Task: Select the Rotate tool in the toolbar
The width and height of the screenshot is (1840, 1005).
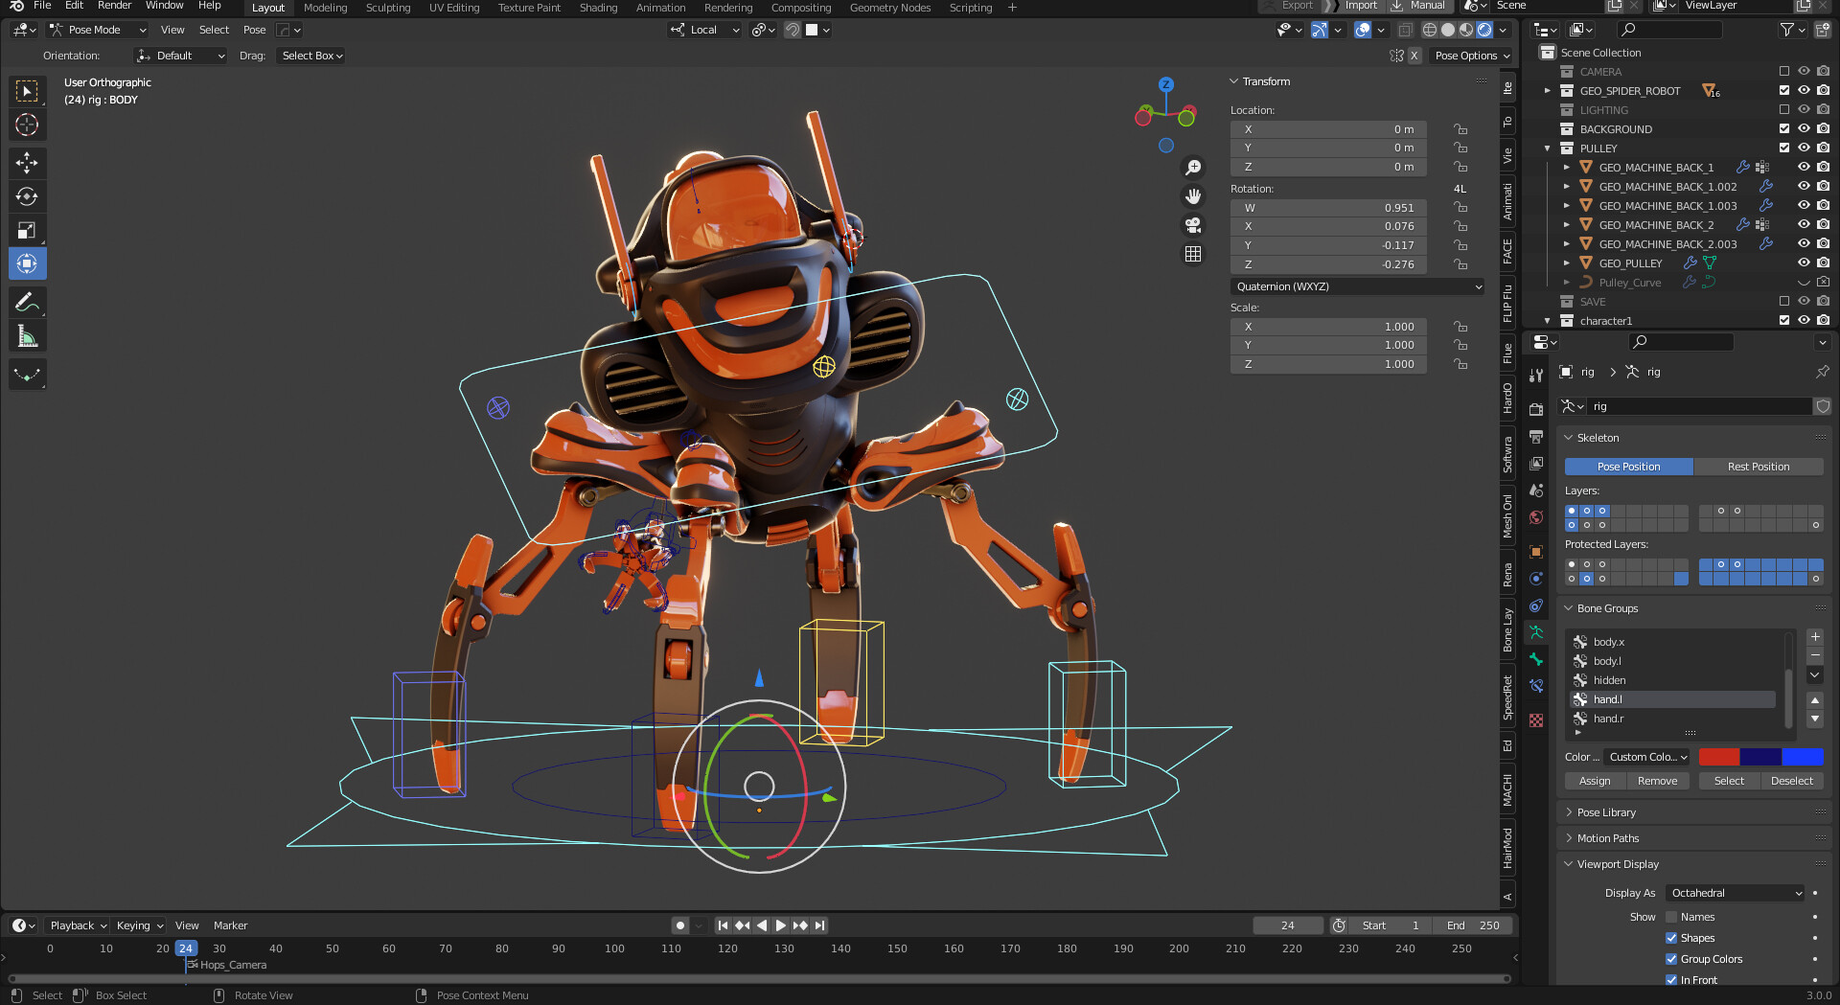Action: click(x=27, y=196)
